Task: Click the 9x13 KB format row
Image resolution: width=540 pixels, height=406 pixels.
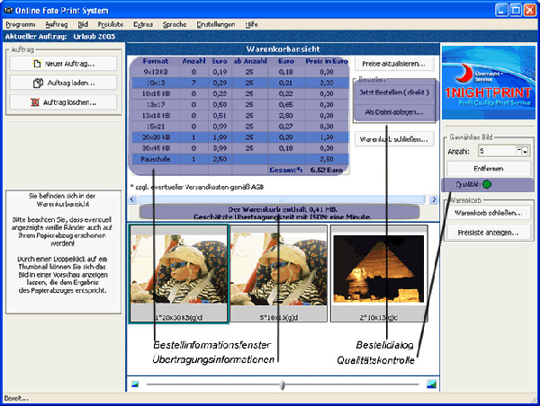Action: pyautogui.click(x=239, y=72)
